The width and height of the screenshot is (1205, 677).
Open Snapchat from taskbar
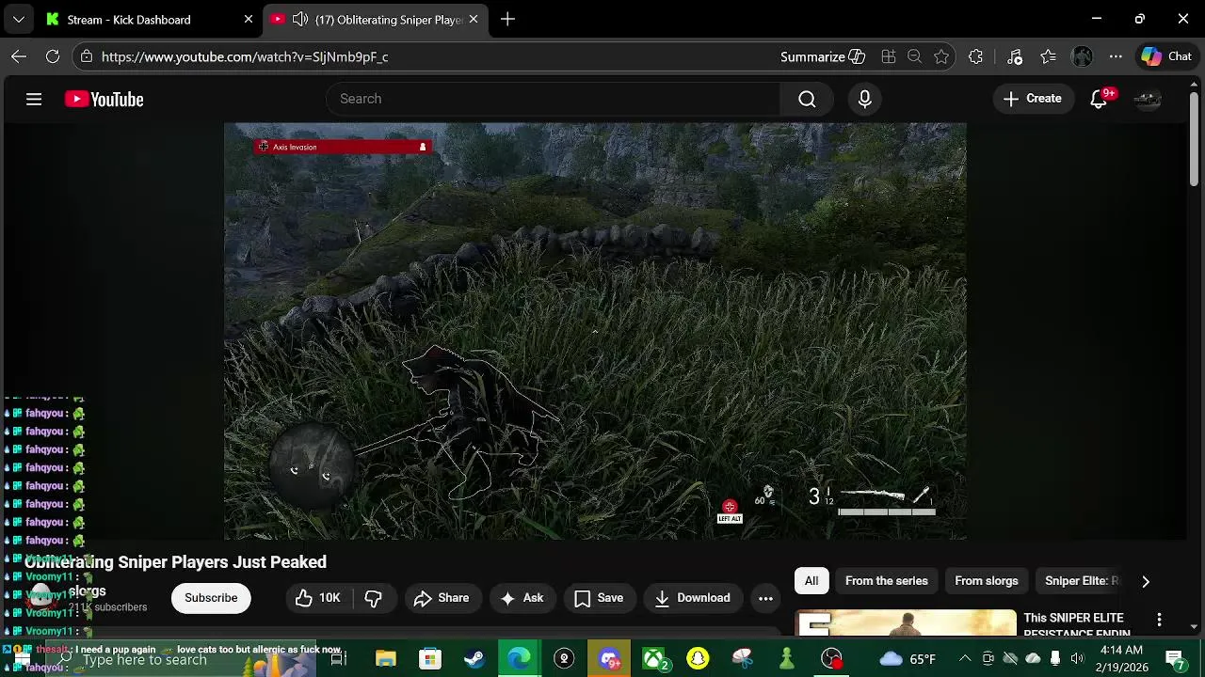pyautogui.click(x=698, y=659)
